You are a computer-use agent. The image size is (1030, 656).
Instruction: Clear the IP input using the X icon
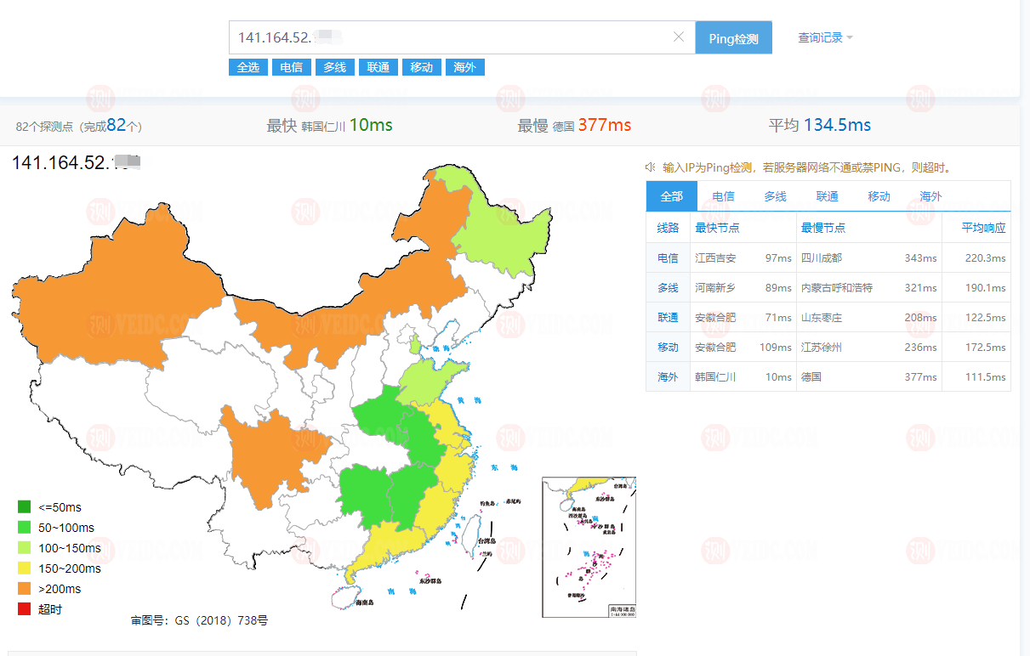click(679, 37)
